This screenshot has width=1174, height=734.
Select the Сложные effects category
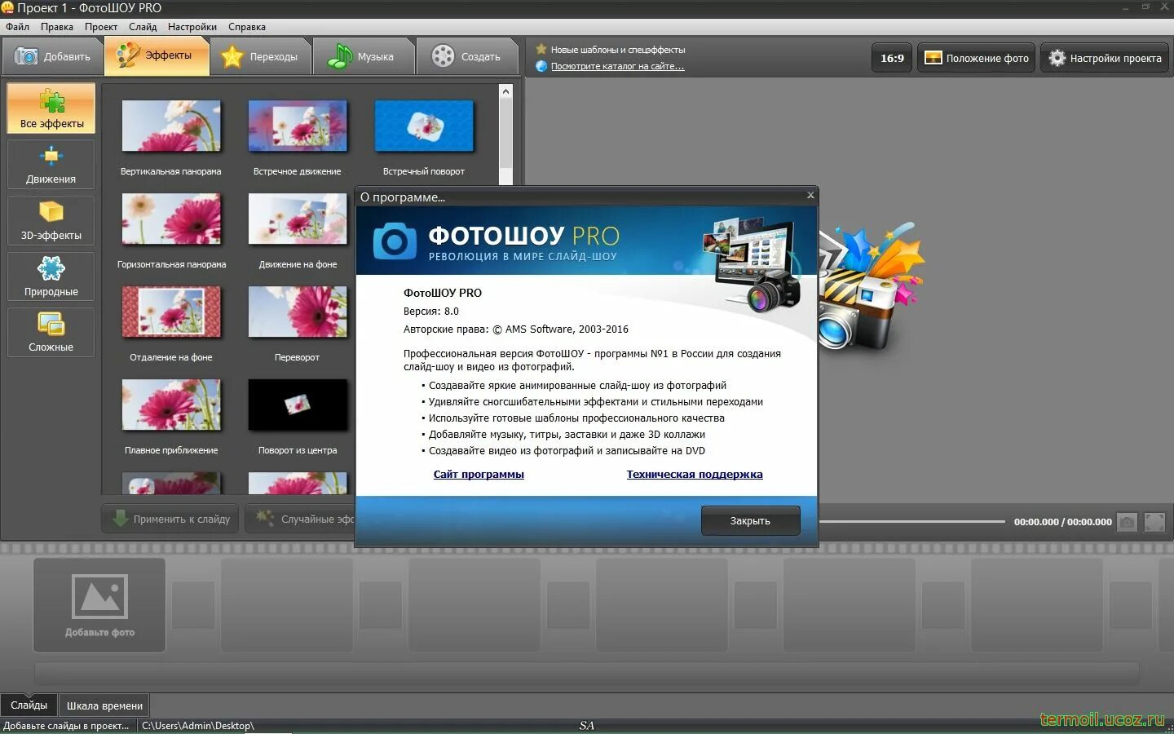coord(51,332)
